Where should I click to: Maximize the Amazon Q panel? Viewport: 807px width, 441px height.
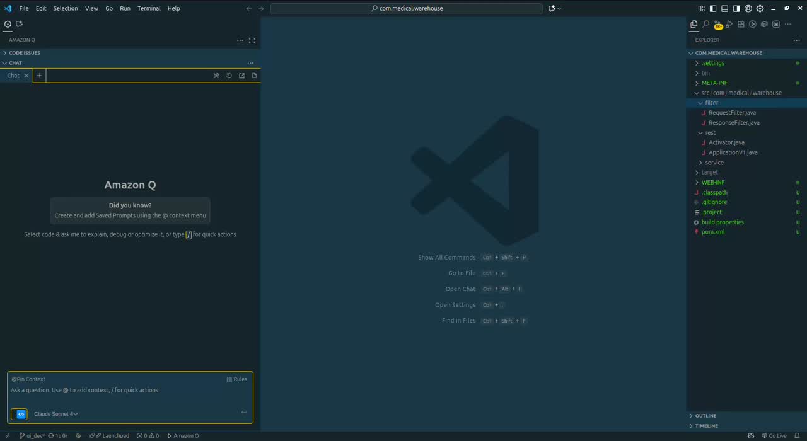pyautogui.click(x=252, y=40)
